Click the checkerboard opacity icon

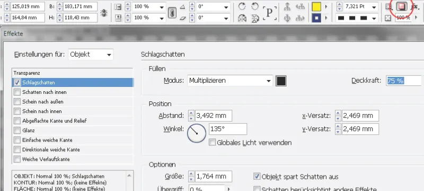388,18
